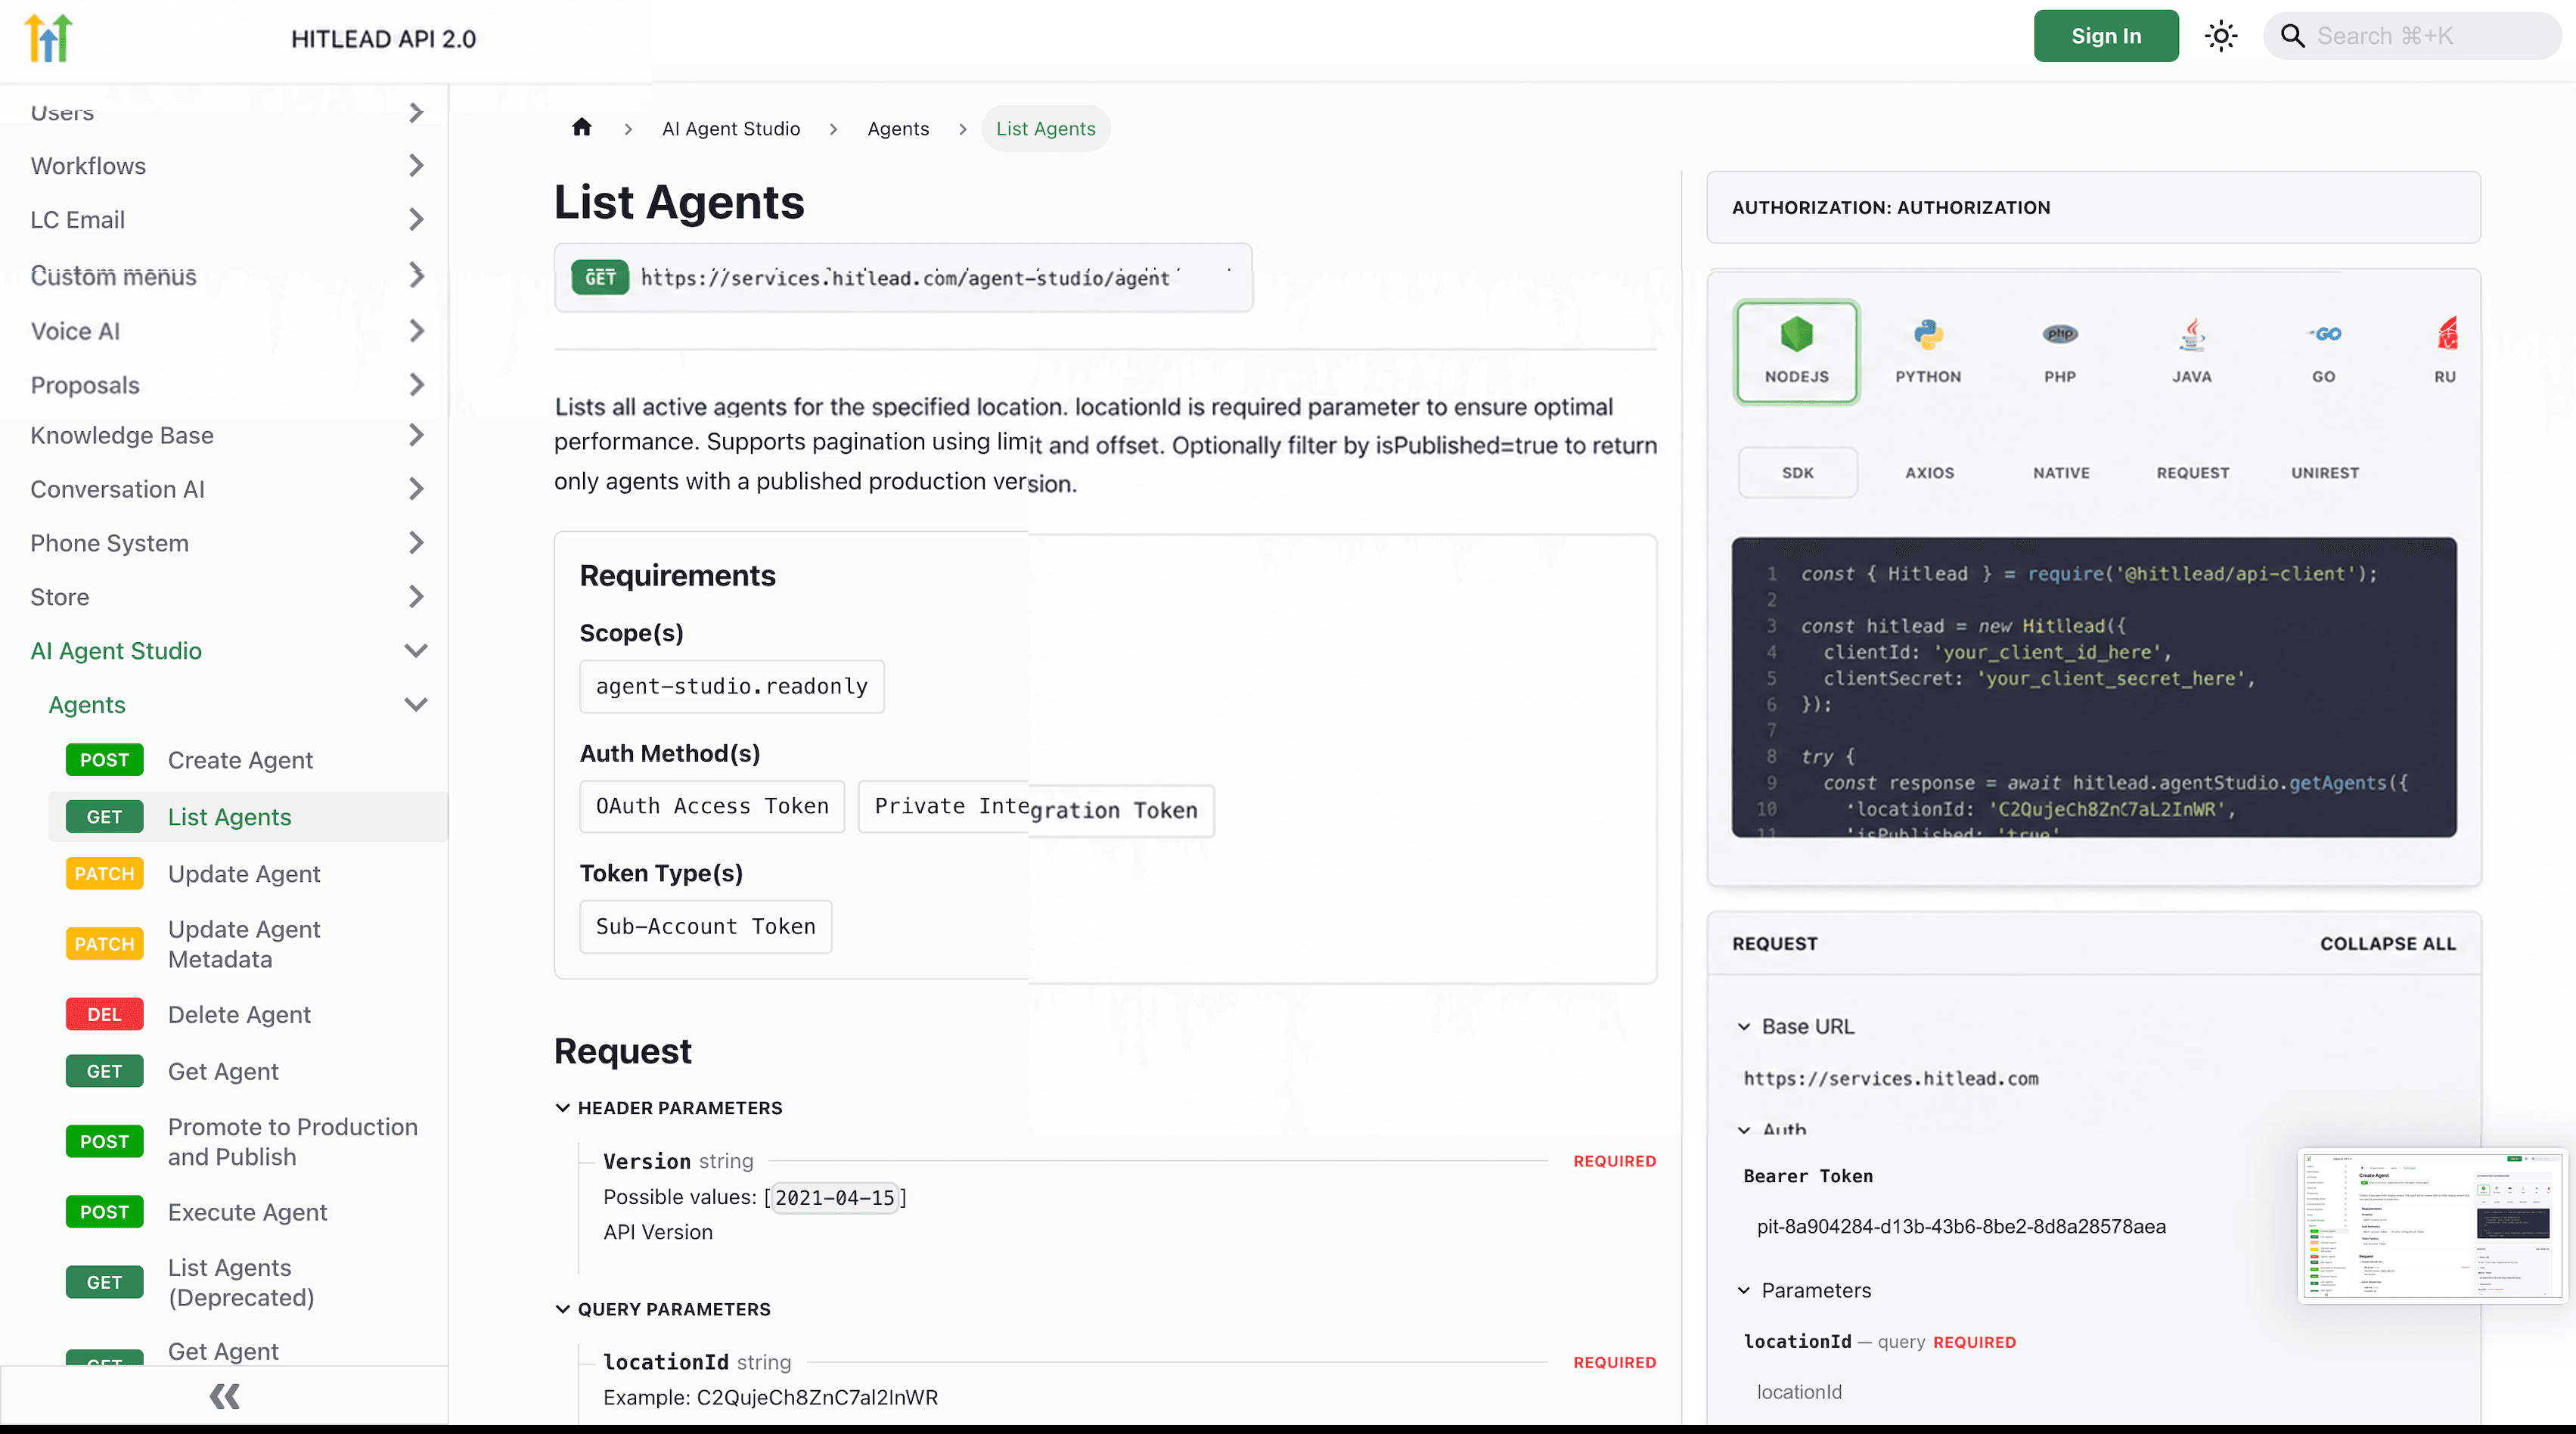Click the search magnifier icon

(2292, 37)
